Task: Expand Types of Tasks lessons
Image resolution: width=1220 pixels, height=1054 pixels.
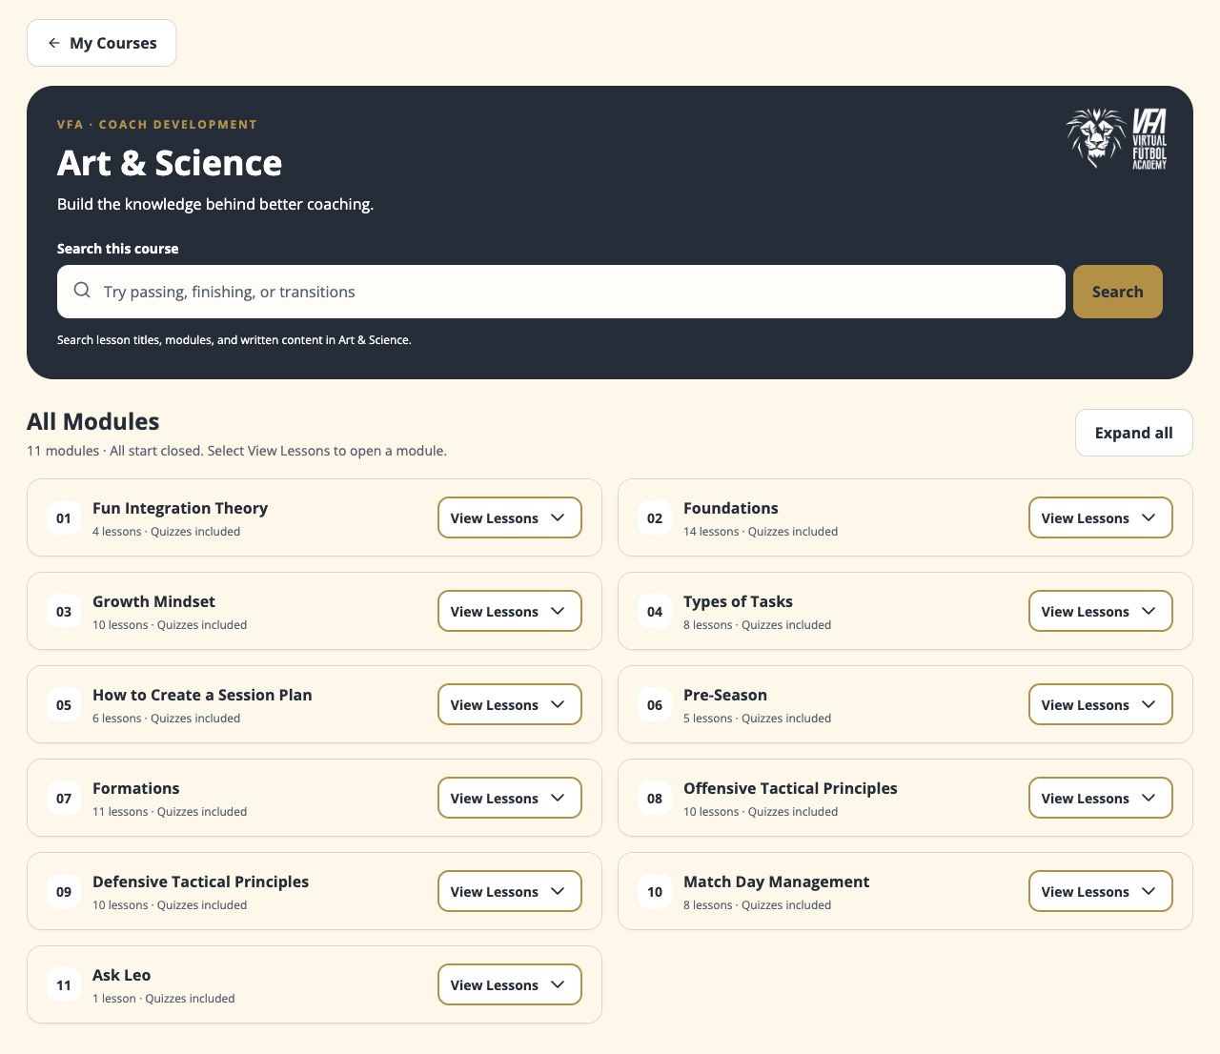Action: (1101, 611)
